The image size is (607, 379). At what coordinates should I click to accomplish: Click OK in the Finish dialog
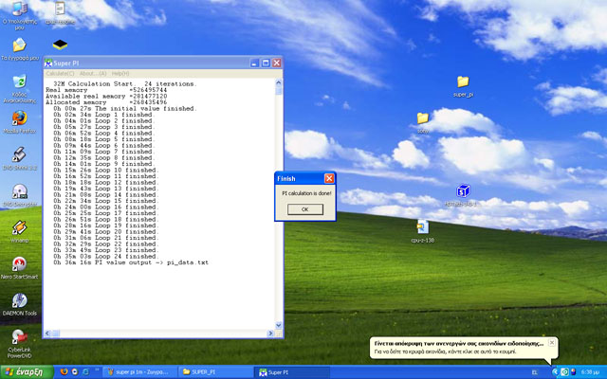[305, 209]
